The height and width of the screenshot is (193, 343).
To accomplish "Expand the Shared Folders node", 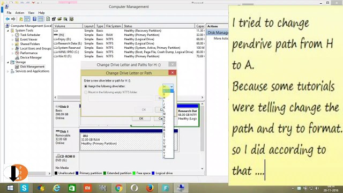I will click(12, 44).
